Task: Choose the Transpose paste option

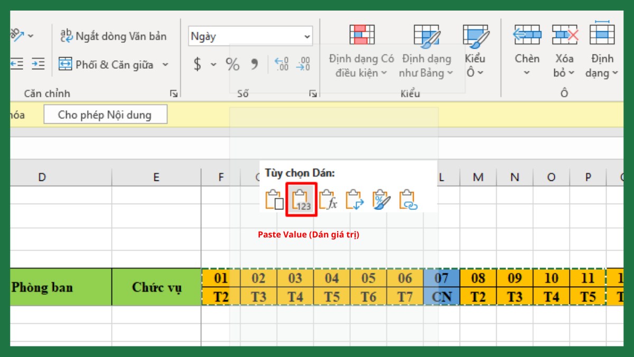Action: click(x=355, y=199)
